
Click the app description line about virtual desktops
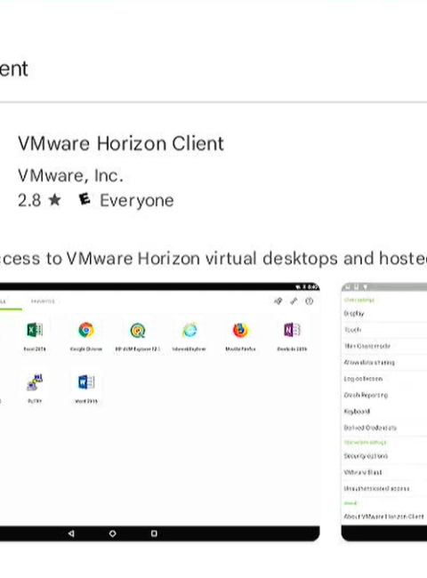[x=213, y=259]
